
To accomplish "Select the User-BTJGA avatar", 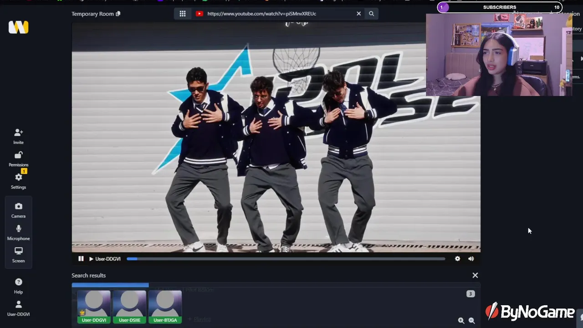I will coord(165,307).
